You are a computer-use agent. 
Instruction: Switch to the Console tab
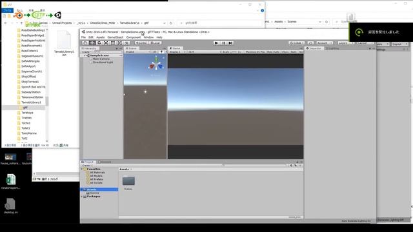click(x=105, y=162)
